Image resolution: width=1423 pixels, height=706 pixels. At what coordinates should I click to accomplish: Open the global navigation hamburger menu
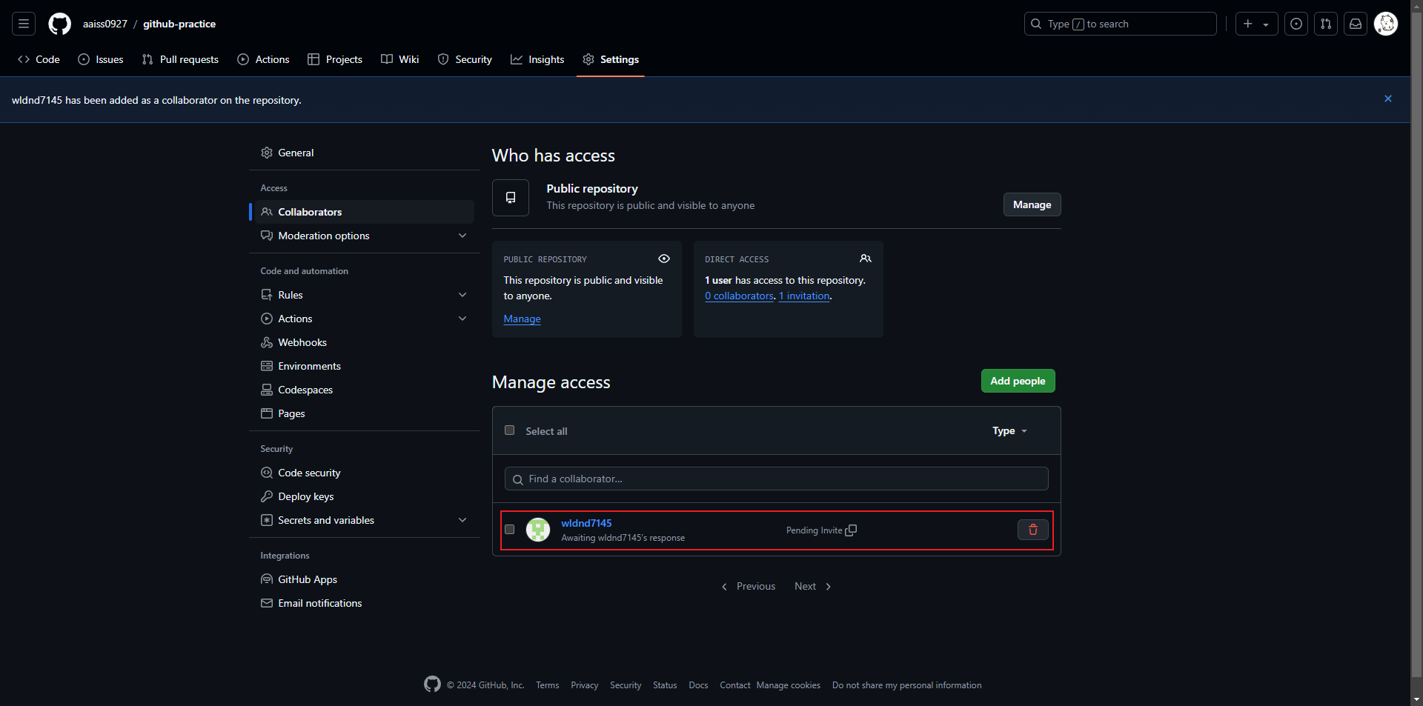click(24, 24)
